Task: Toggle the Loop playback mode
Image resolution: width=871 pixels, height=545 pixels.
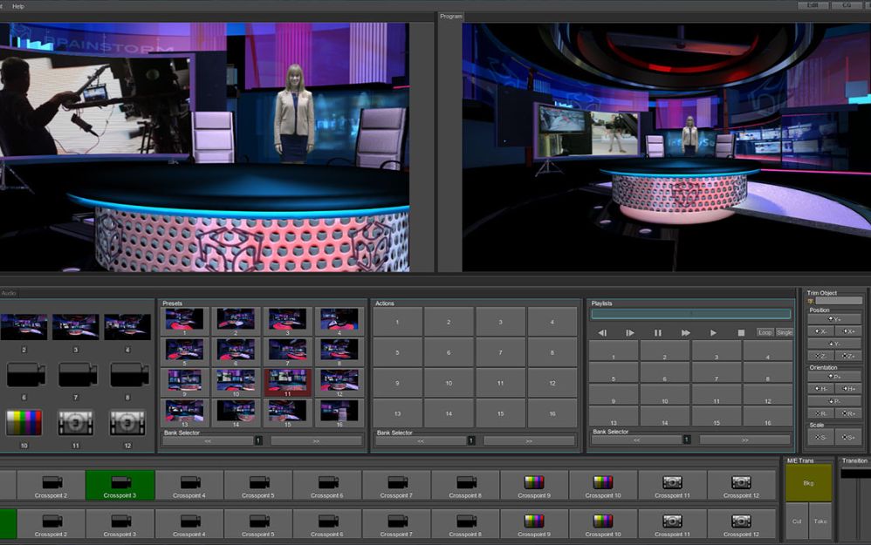Action: (765, 332)
